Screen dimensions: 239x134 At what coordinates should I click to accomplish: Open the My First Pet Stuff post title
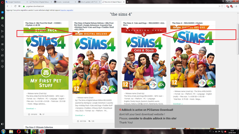click(x=43, y=24)
